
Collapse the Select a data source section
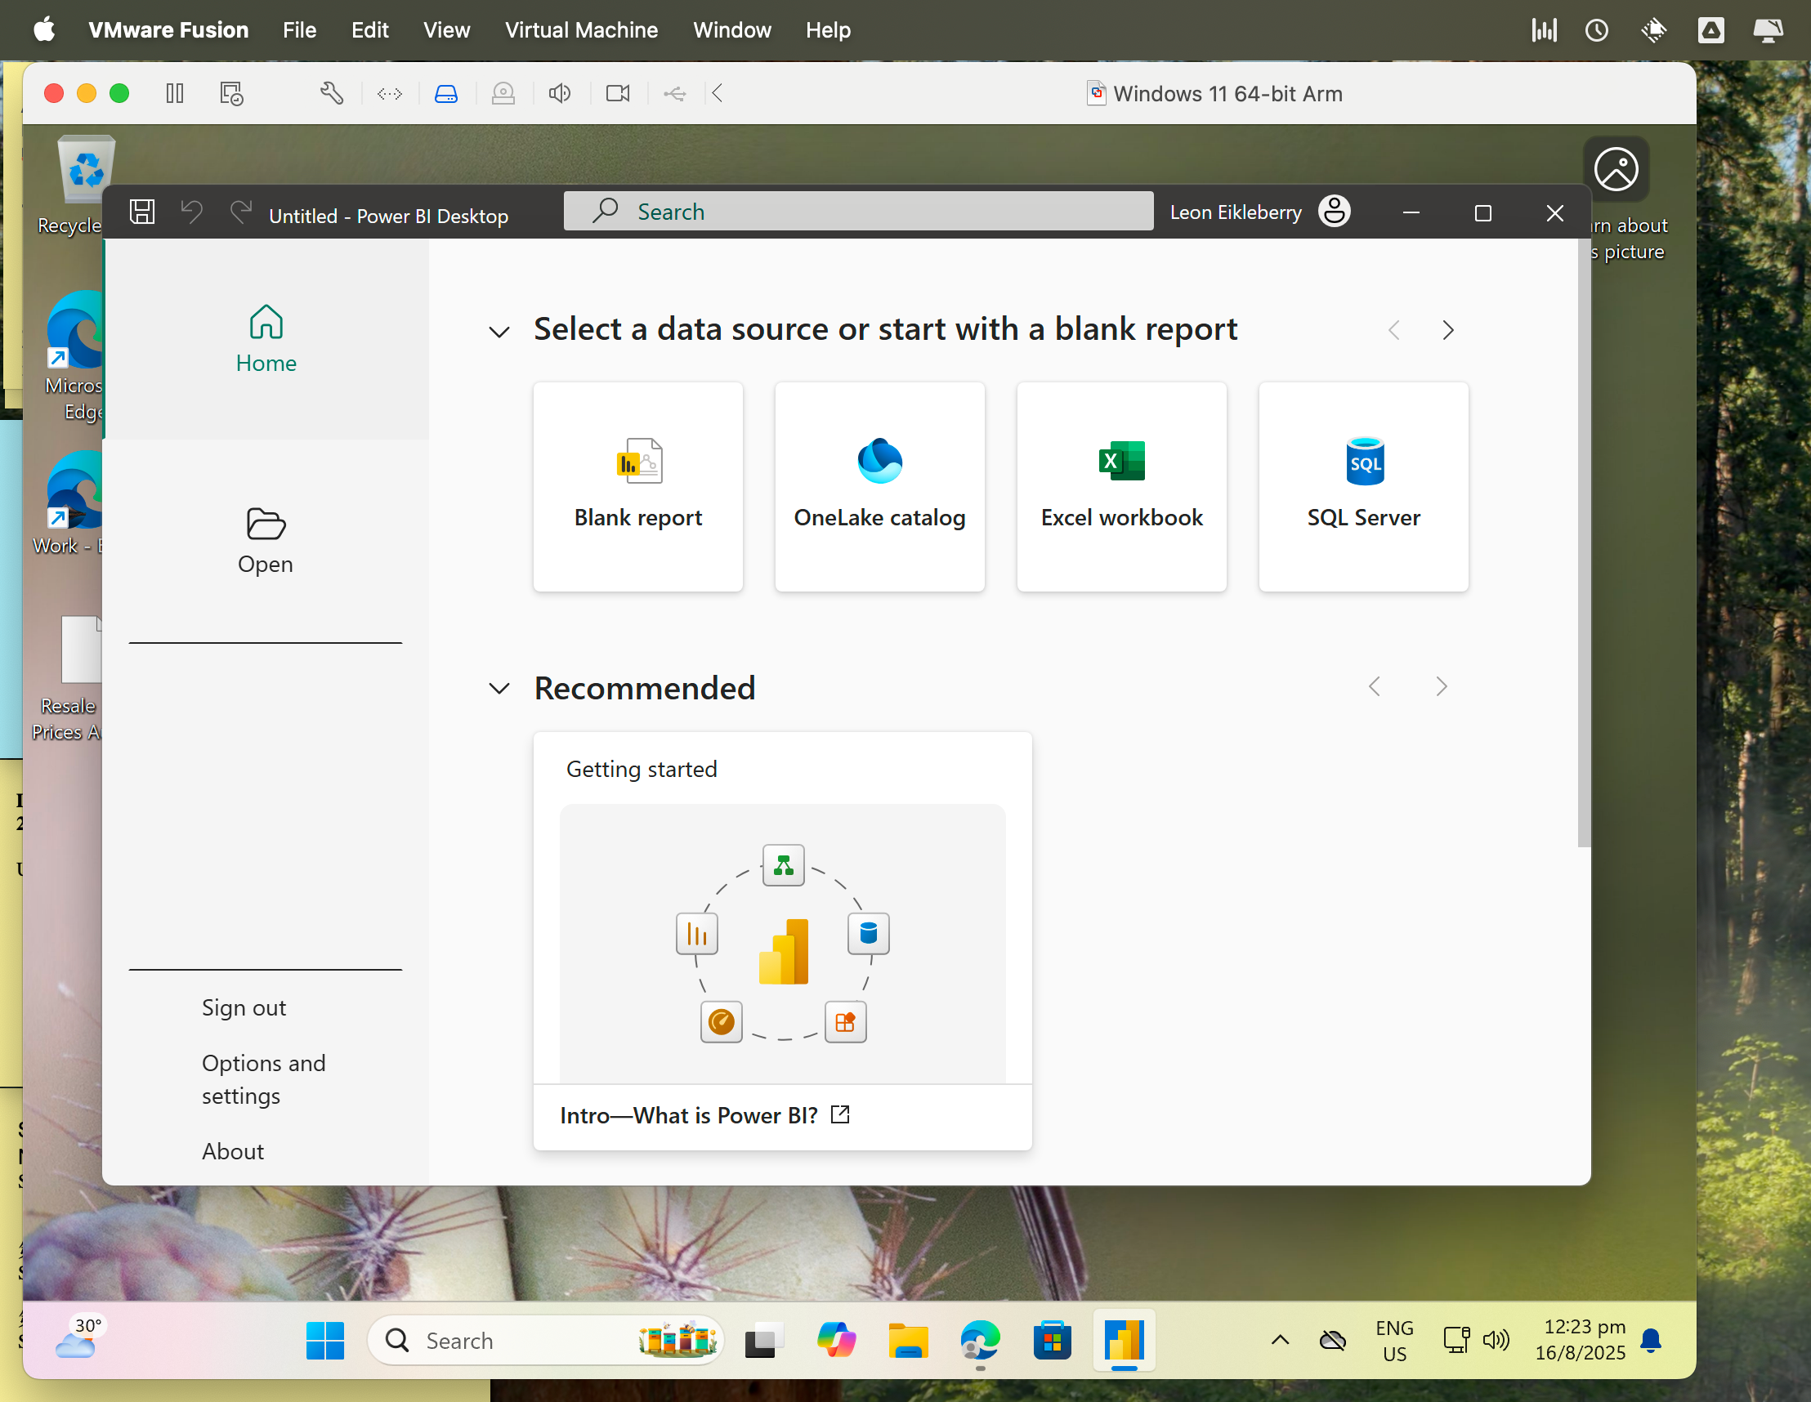(499, 332)
